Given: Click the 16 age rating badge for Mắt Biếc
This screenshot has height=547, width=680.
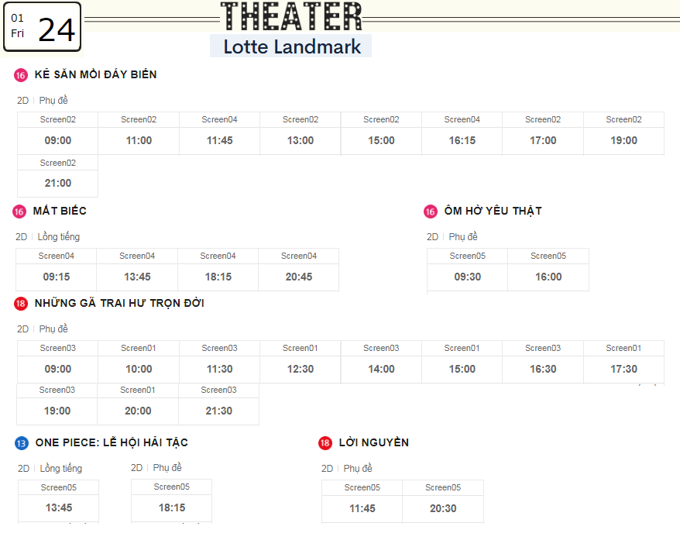Looking at the screenshot, I should [19, 212].
